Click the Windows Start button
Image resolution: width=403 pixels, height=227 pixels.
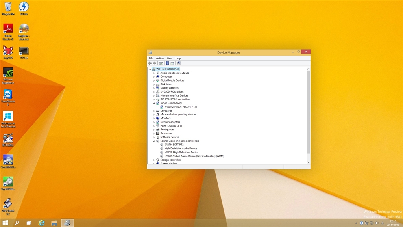point(6,223)
